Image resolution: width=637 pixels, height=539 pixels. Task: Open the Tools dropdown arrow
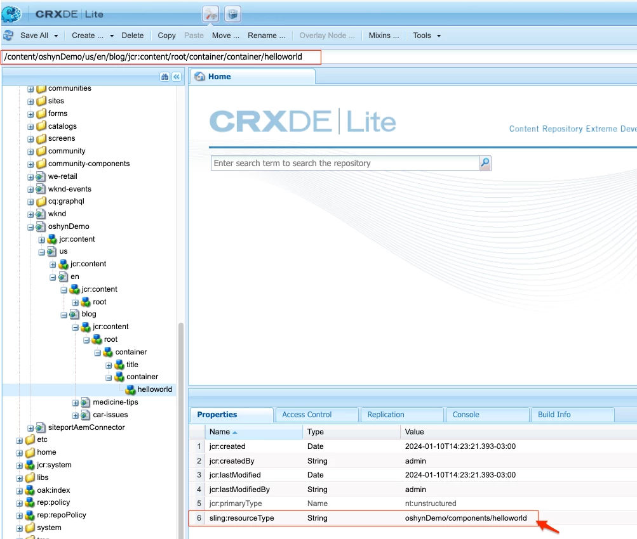click(439, 36)
